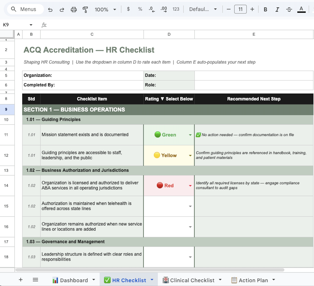Viewport: 314px width, 286px height.
Task: Select column B header
Action: [31, 34]
